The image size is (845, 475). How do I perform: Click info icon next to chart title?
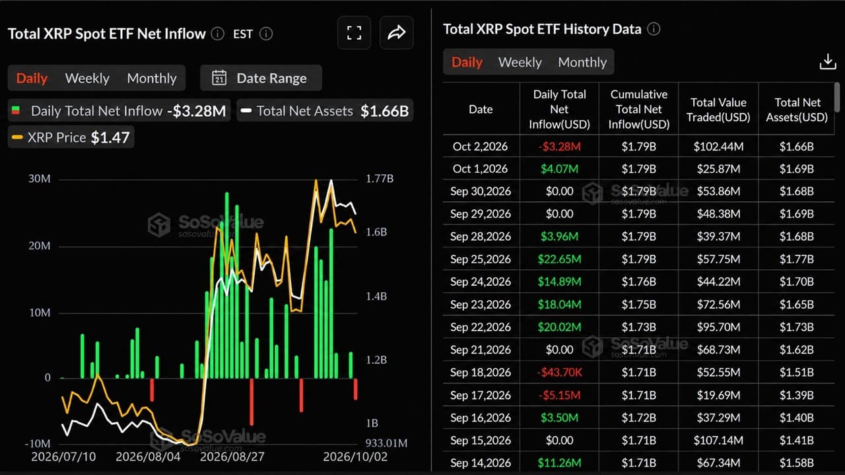(x=217, y=34)
